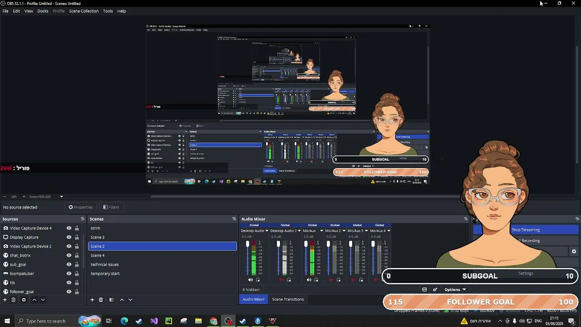Move scene up in the Scenes list
This screenshot has height=327, width=581.
pyautogui.click(x=122, y=300)
